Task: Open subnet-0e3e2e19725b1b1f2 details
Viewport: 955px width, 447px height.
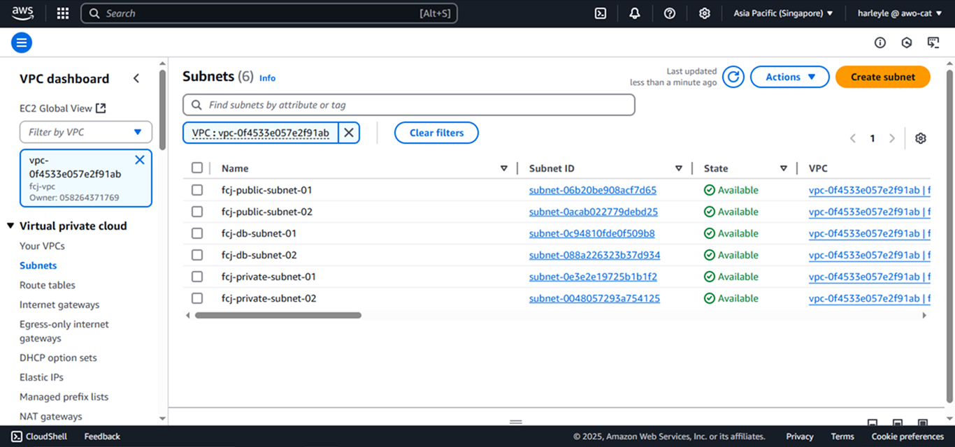Action: click(x=593, y=277)
